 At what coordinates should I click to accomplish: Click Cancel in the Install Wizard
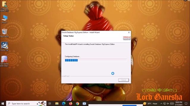[x=123, y=80]
